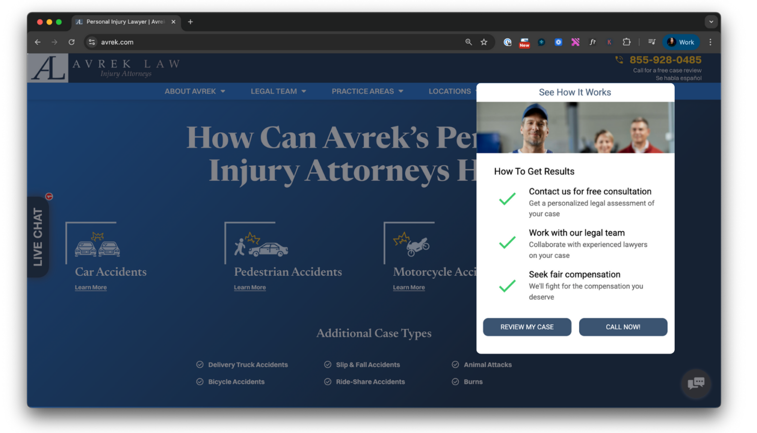Click checkmark beside Work with our legal team
The width and height of the screenshot is (757, 433).
pos(507,242)
